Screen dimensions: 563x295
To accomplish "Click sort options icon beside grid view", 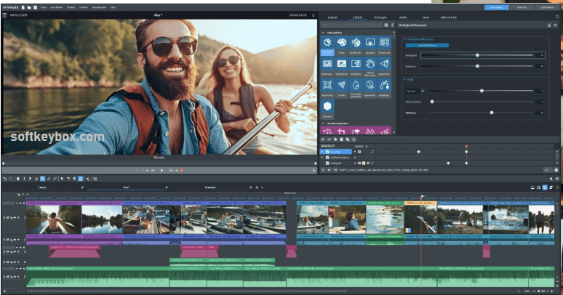I will (392, 25).
